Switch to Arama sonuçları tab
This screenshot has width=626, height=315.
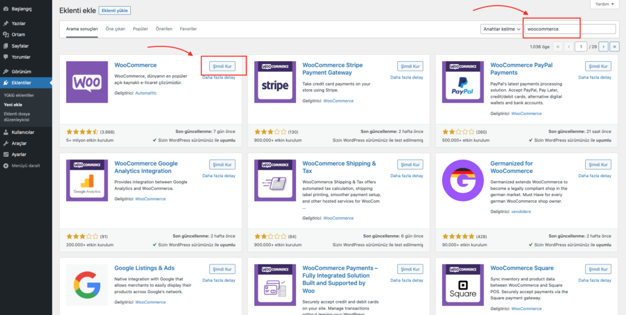(x=82, y=29)
